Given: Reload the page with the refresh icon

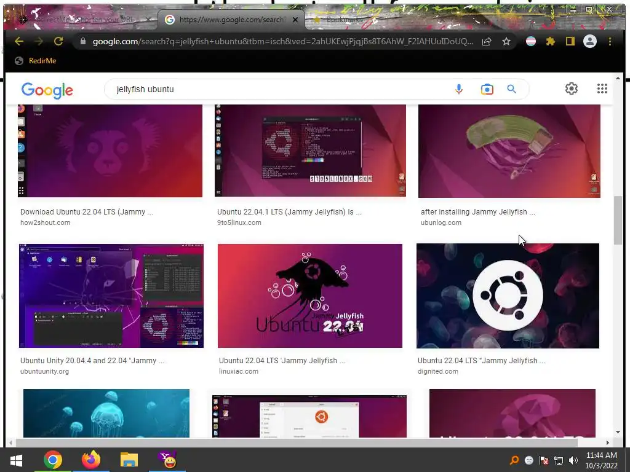Looking at the screenshot, I should pyautogui.click(x=58, y=41).
